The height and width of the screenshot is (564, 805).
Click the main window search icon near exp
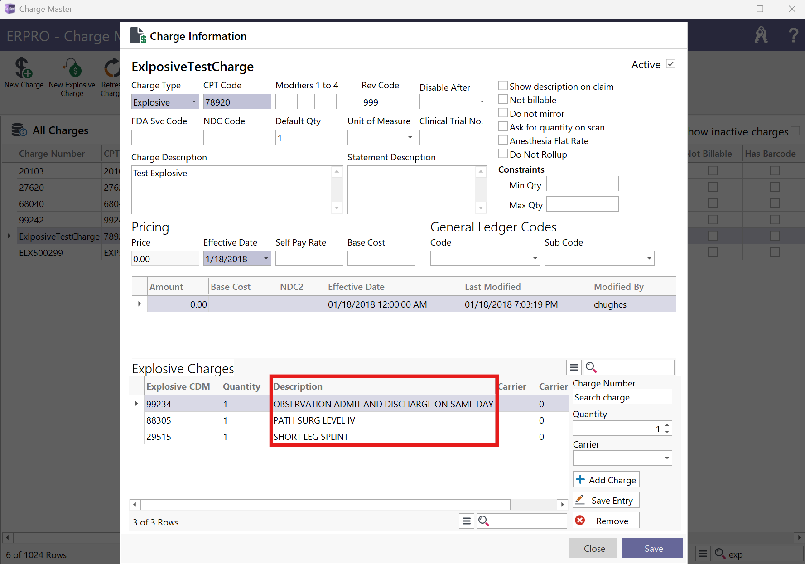click(720, 554)
